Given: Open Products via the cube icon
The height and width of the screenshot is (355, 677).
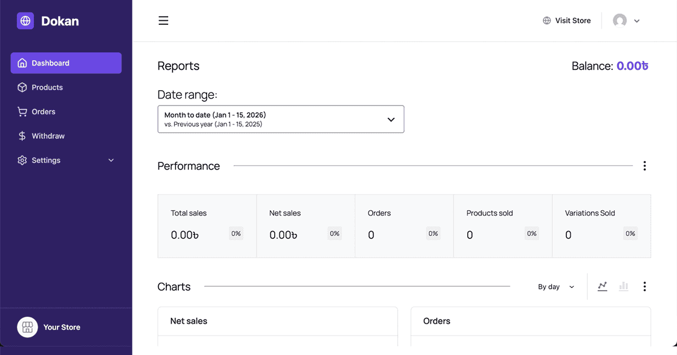Looking at the screenshot, I should coord(23,87).
